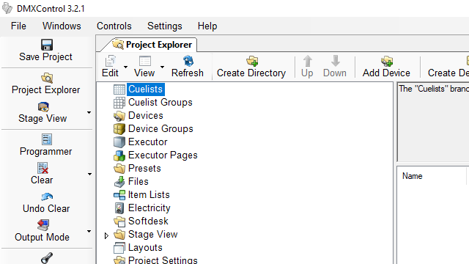
Task: Click the Add Device toolbar icon
Action: pos(387,61)
